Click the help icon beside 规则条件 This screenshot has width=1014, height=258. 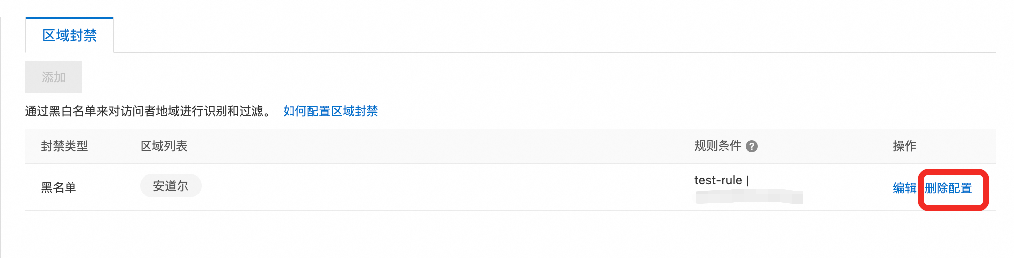pyautogui.click(x=752, y=146)
